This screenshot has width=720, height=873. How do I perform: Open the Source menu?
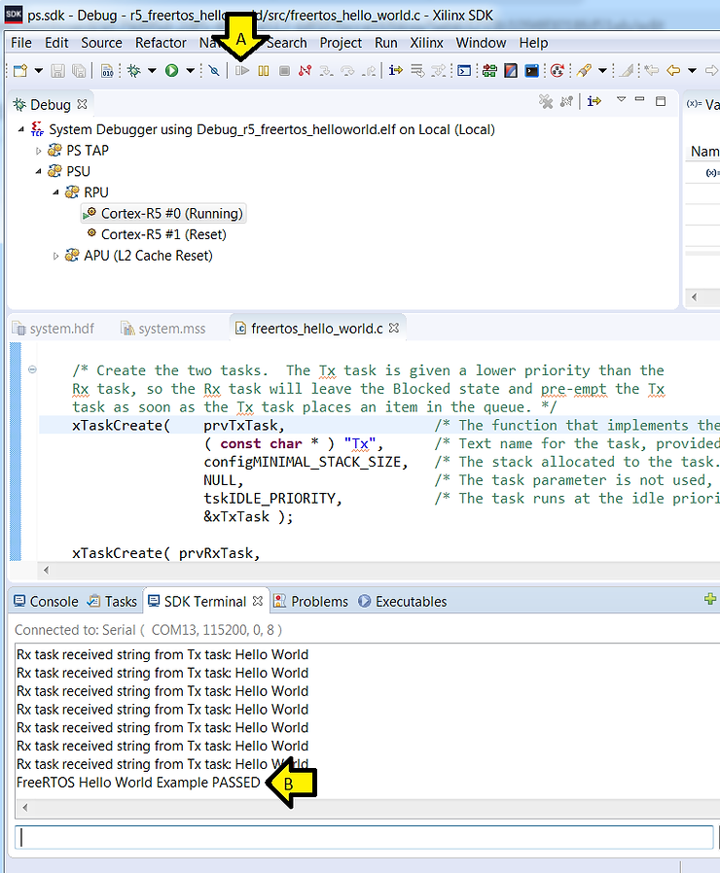tap(101, 43)
